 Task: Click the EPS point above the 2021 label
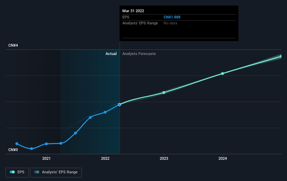click(46, 144)
